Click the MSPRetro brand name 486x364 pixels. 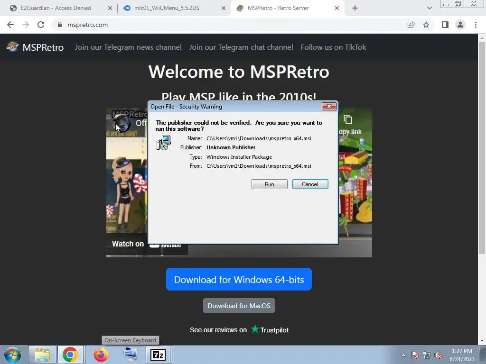(43, 47)
